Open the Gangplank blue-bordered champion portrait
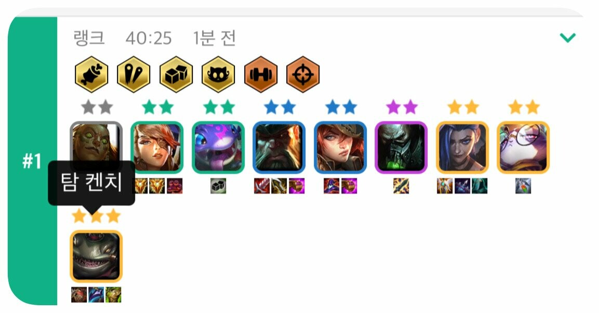 pos(279,147)
